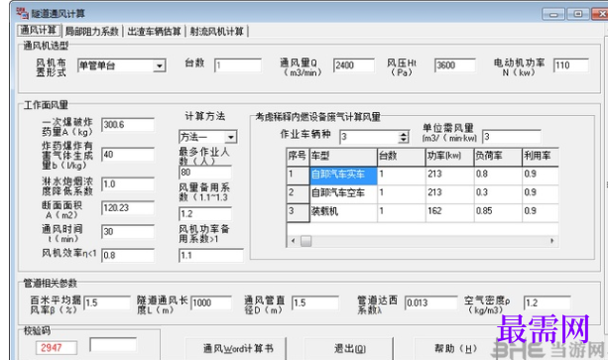Click 通风时间 field showing 30

point(128,232)
